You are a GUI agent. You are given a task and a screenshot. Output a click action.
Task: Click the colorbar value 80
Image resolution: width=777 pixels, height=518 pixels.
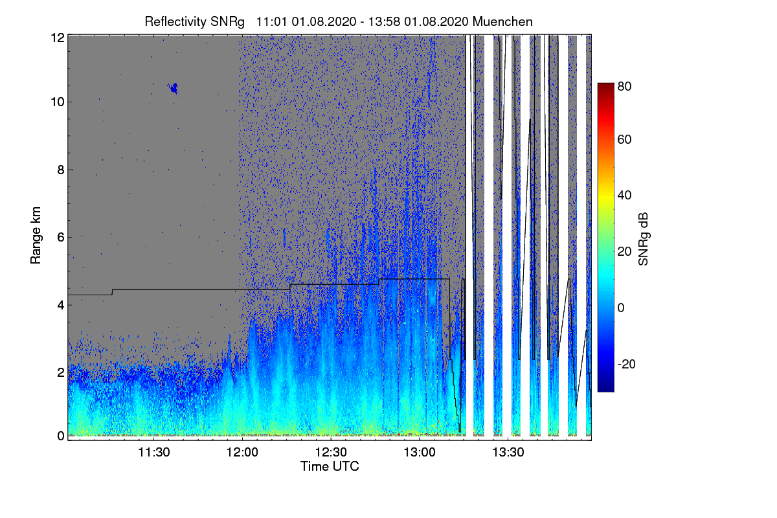click(x=625, y=85)
